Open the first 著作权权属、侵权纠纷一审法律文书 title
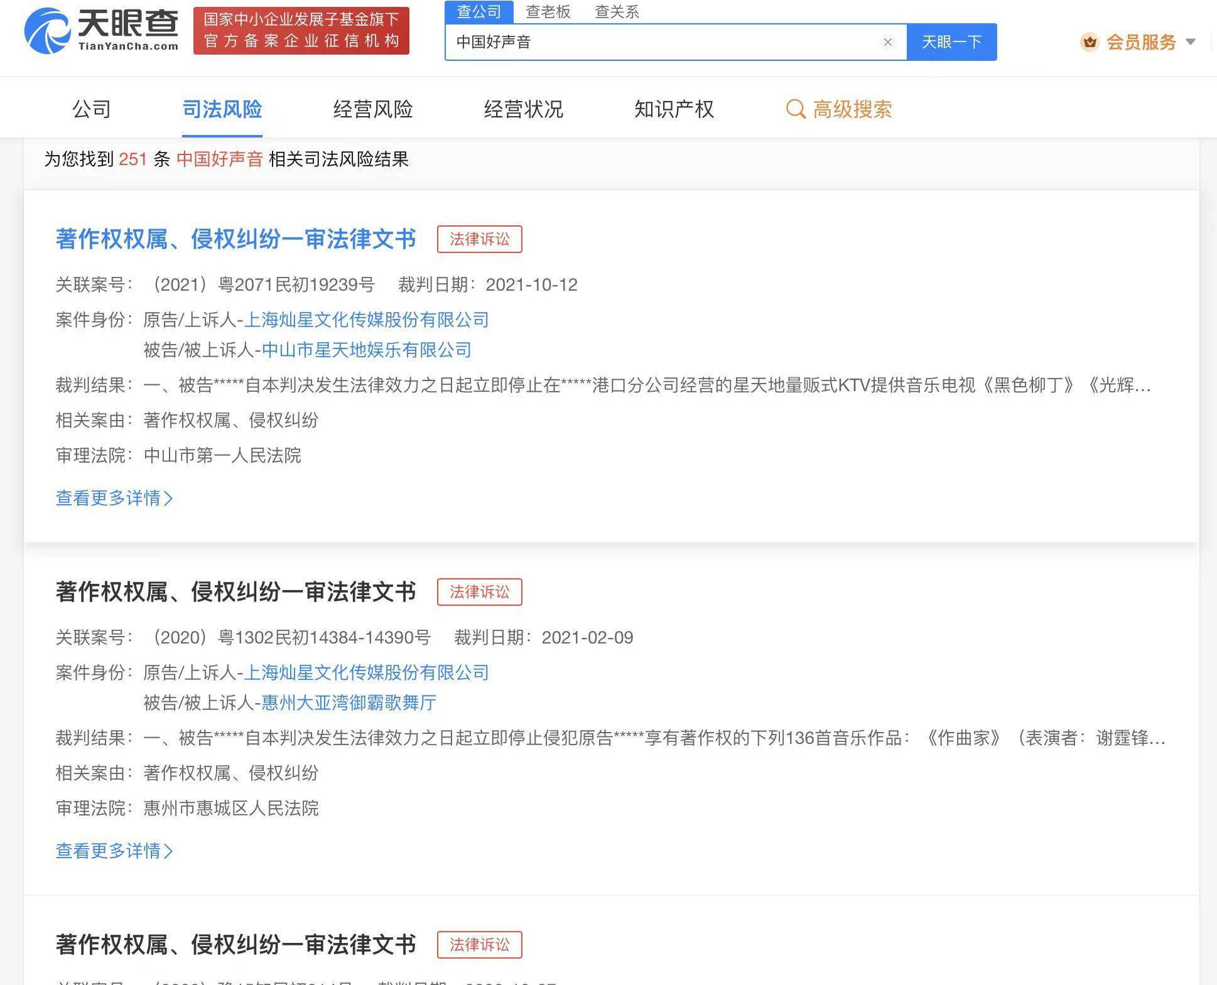This screenshot has height=985, width=1217. point(236,239)
